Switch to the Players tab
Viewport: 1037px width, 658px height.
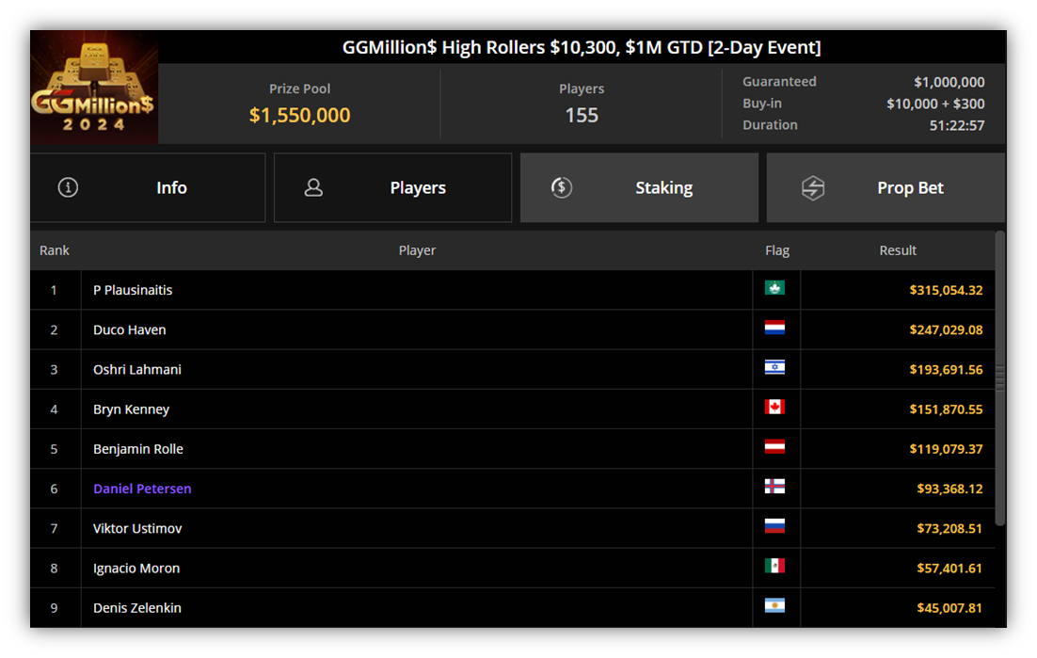pyautogui.click(x=392, y=188)
